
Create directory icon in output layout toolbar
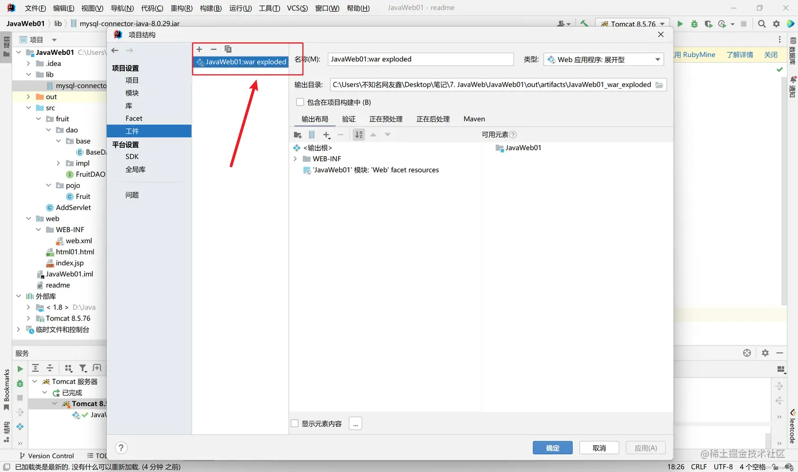(298, 135)
